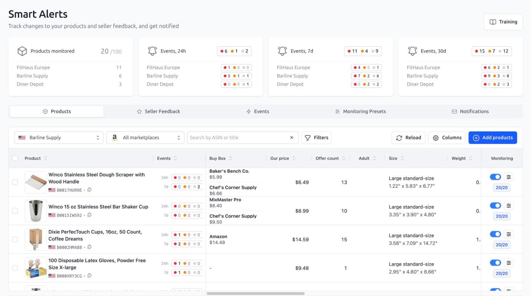Click Barline Supply events 24h badge
Image resolution: width=531 pixels, height=296 pixels.
click(237, 76)
